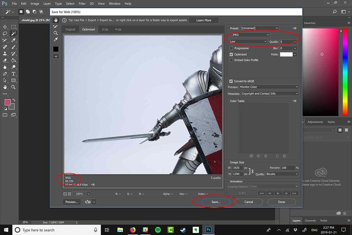Select the Eyedropper tool in dialog sidebar

coord(56,39)
